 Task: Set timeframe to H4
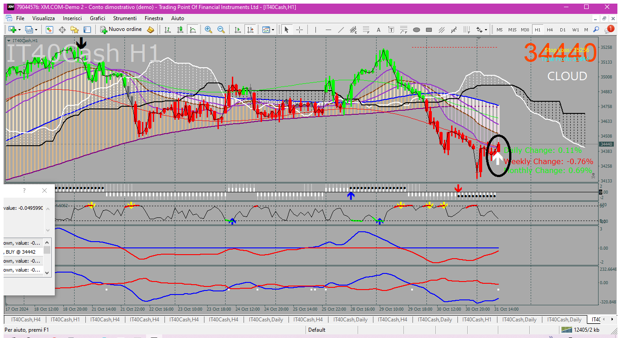coord(550,30)
